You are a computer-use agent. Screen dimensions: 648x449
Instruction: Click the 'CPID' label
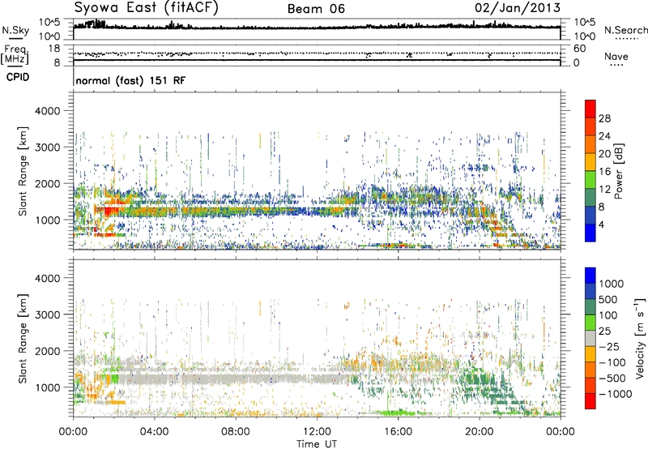tap(18, 77)
